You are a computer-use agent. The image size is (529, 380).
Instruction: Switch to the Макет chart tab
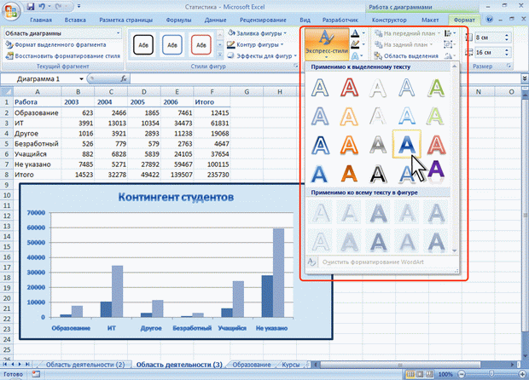click(430, 20)
